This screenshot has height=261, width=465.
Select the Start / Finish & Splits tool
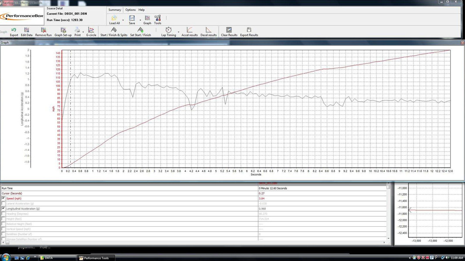click(114, 31)
